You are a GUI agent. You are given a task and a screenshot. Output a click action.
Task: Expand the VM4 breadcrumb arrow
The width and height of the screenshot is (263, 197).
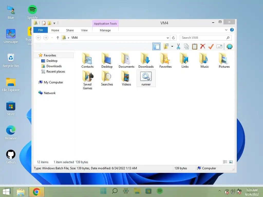pyautogui.click(x=68, y=38)
